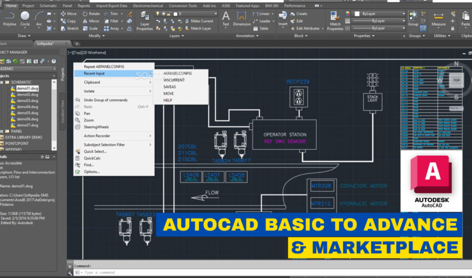The width and height of the screenshot is (472, 278).
Task: Click the new drawing tab plus button
Action: coord(77,44)
